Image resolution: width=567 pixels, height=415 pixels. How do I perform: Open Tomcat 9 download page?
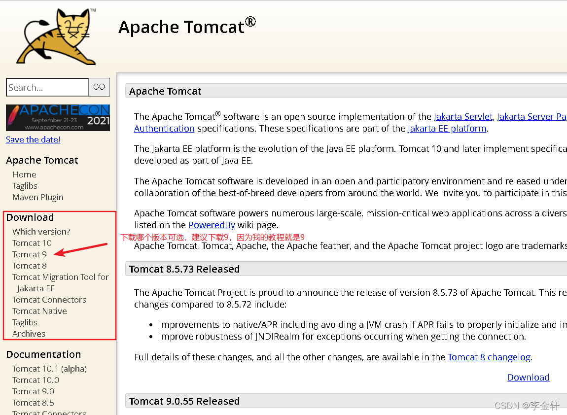[x=29, y=254]
